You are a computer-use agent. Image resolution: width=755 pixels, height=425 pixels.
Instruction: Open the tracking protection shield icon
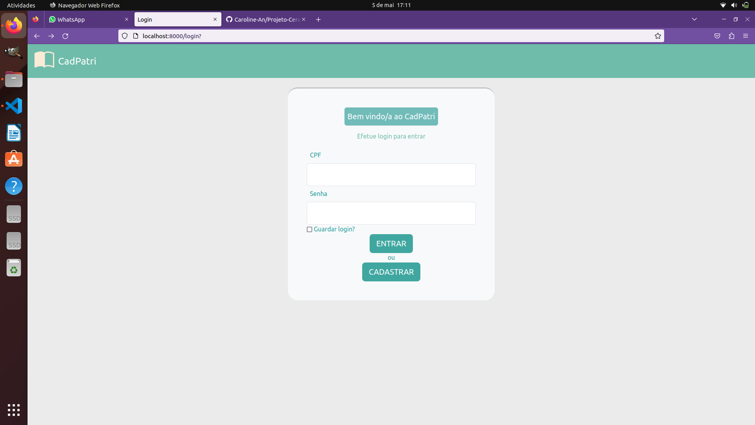(x=125, y=36)
